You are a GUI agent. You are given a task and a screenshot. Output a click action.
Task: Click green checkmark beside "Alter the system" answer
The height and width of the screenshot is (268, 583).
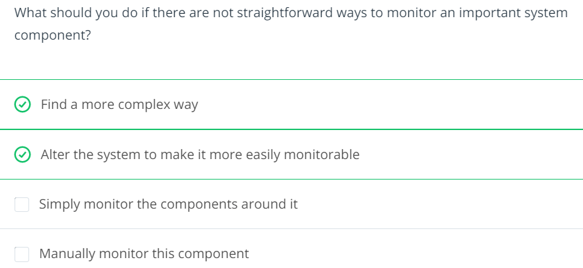tap(22, 154)
